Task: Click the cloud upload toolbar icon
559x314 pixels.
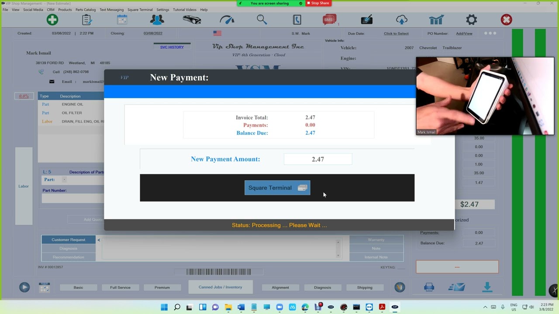Action: tap(402, 20)
